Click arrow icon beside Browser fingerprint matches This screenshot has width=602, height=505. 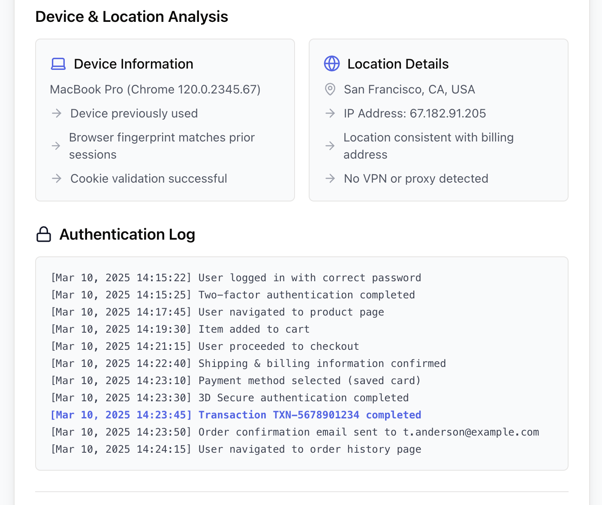point(56,146)
